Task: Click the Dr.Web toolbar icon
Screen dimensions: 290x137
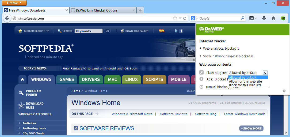Action: coord(283,18)
